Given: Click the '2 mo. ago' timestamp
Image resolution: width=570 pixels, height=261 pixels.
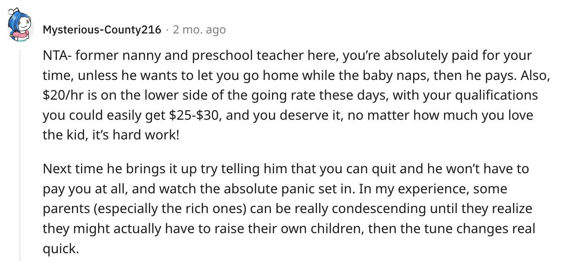Looking at the screenshot, I should click(x=199, y=30).
